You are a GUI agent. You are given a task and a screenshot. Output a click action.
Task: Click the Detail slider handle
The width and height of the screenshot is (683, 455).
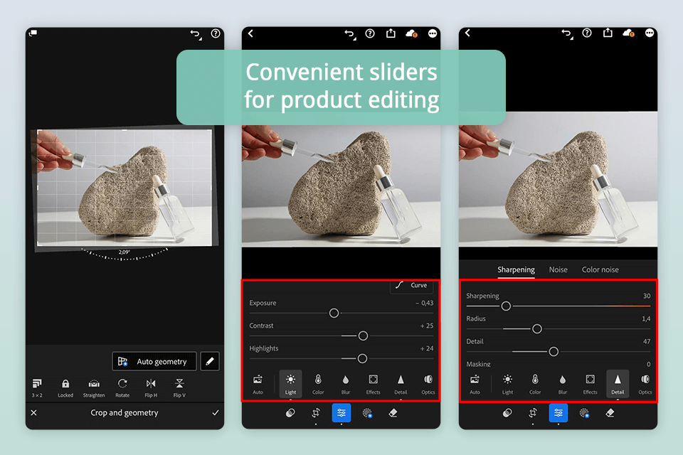pos(554,351)
